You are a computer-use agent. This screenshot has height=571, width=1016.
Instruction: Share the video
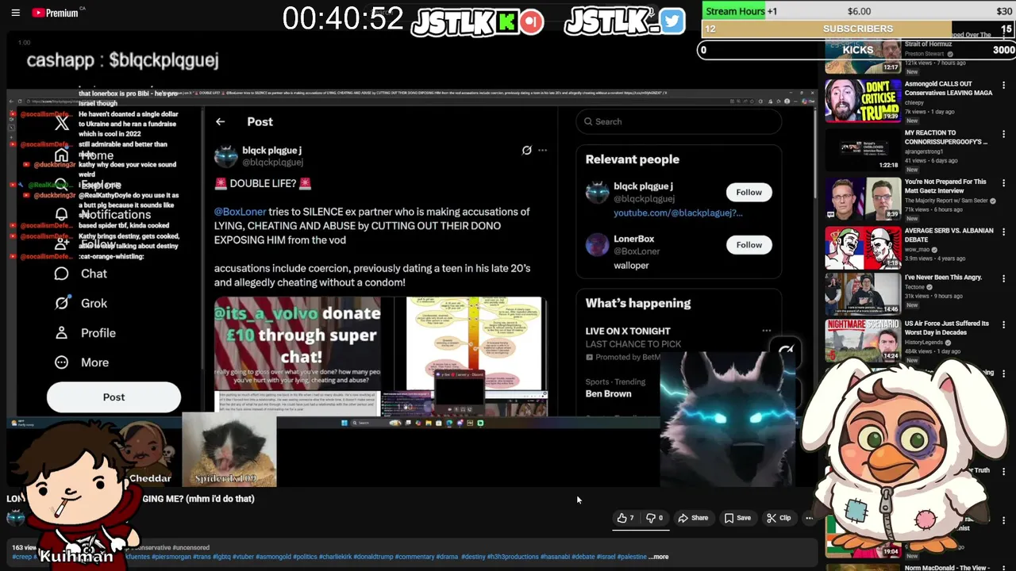click(693, 518)
